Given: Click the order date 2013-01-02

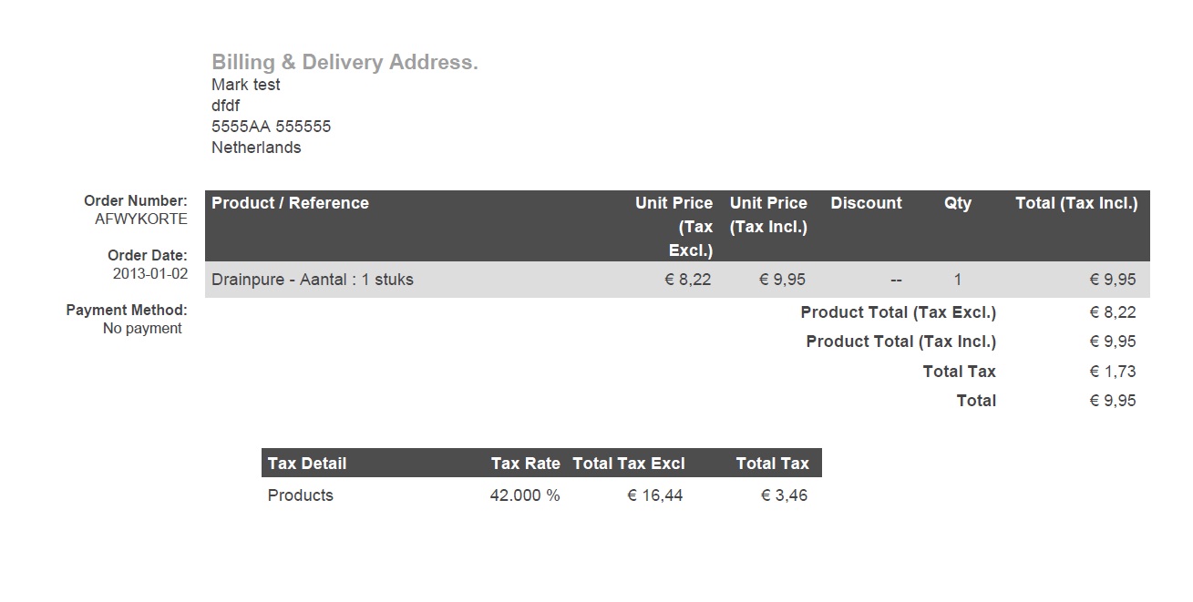Looking at the screenshot, I should [150, 273].
